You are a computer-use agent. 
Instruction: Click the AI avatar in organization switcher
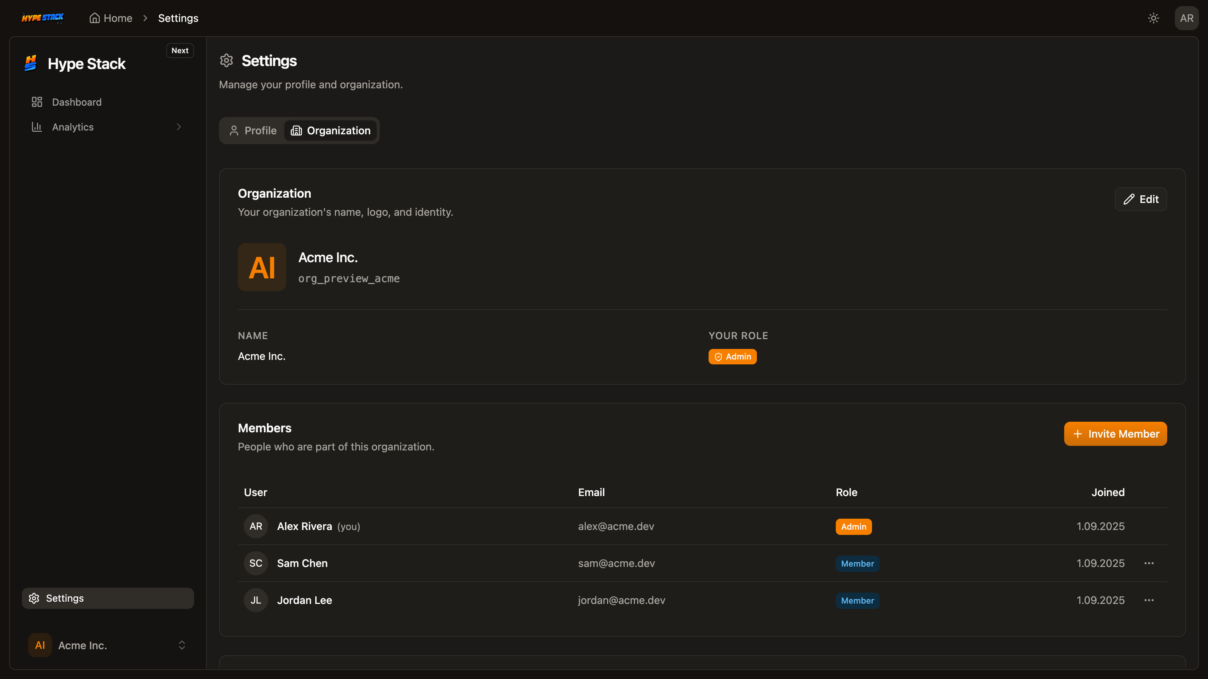tap(40, 645)
